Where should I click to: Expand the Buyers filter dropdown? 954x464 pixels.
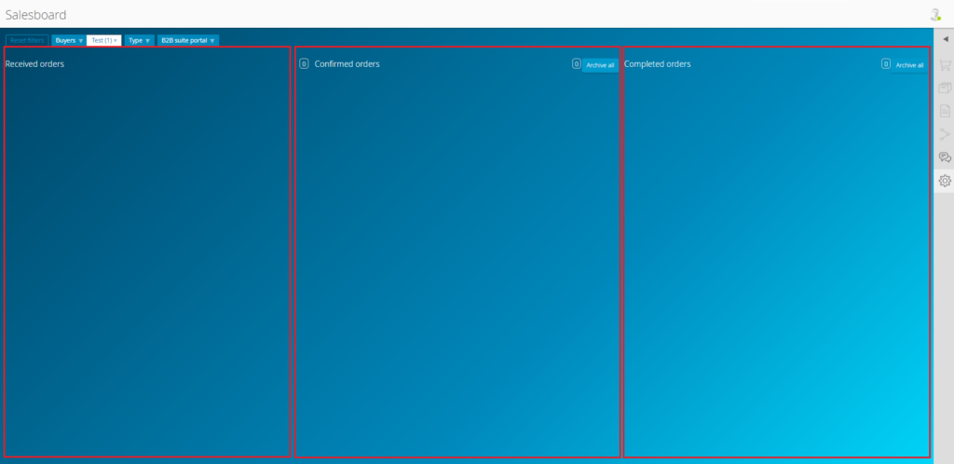(x=69, y=40)
